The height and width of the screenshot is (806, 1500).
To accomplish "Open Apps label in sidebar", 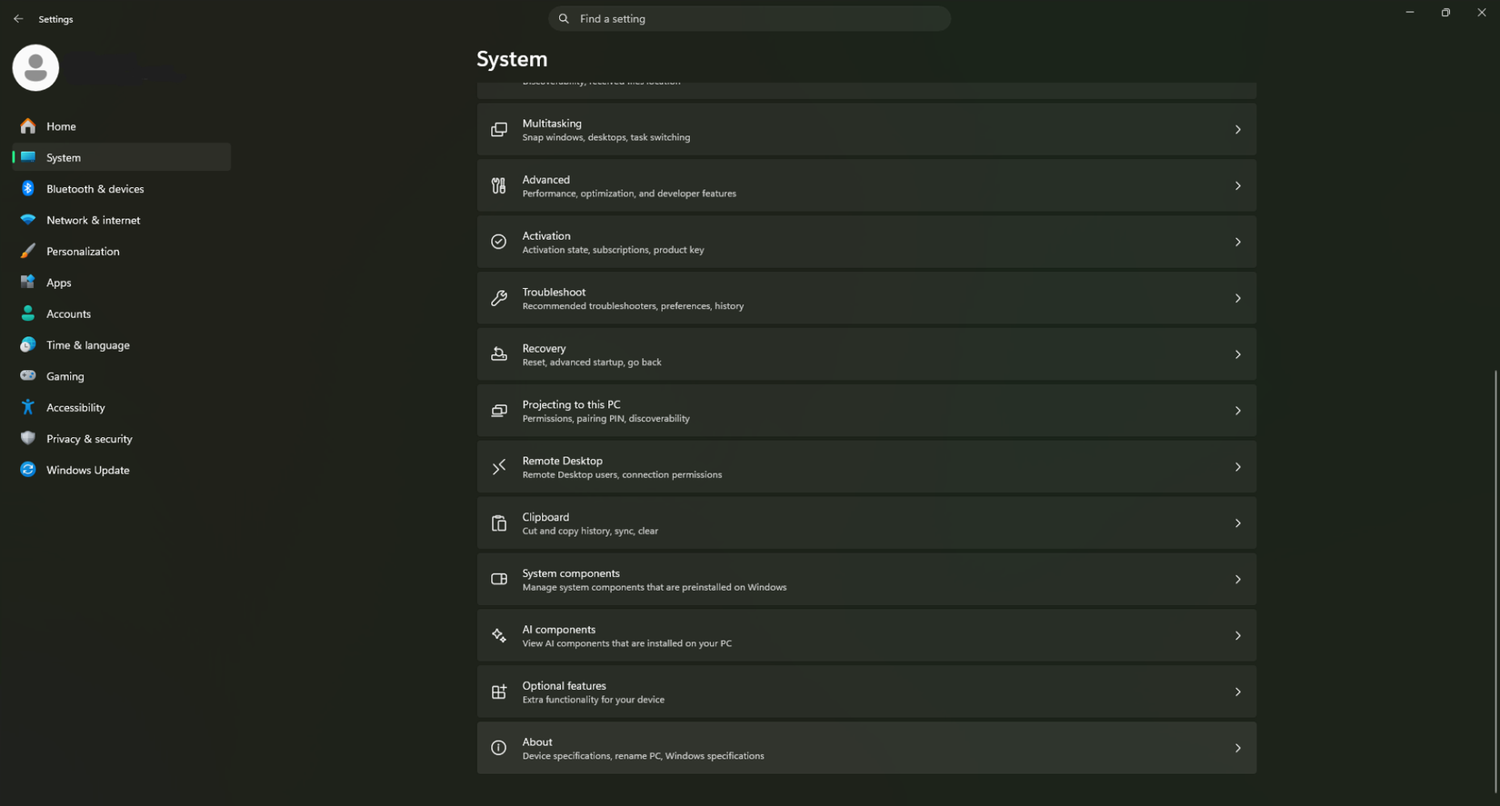I will tap(59, 283).
